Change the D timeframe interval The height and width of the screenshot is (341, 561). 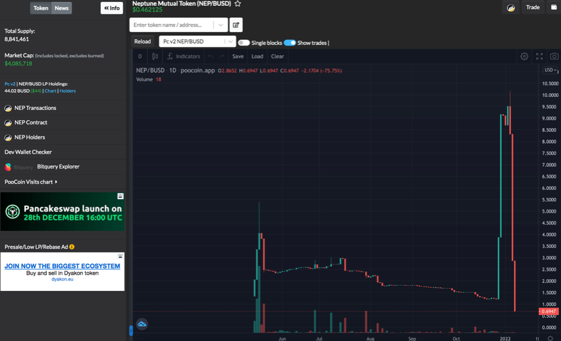click(x=140, y=56)
